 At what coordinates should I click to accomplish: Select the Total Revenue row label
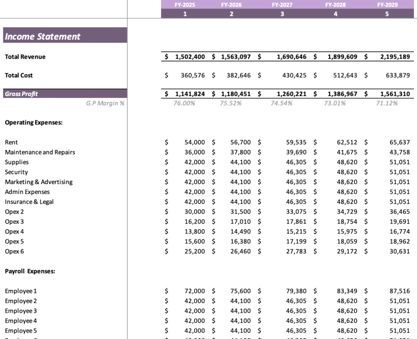(x=24, y=56)
